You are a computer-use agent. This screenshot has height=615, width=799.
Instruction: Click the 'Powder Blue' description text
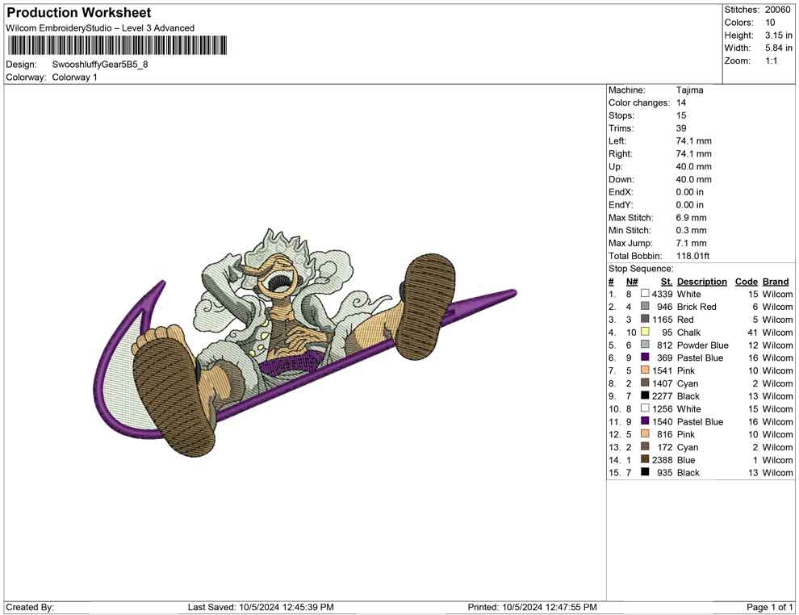[x=702, y=345]
